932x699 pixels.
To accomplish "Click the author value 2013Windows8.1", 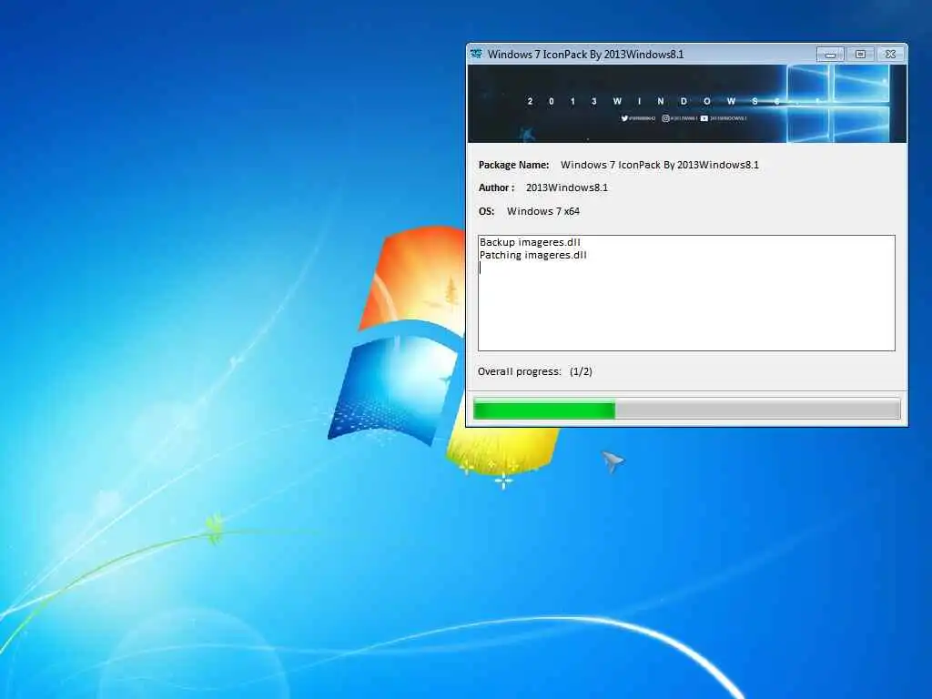I will pyautogui.click(x=567, y=187).
